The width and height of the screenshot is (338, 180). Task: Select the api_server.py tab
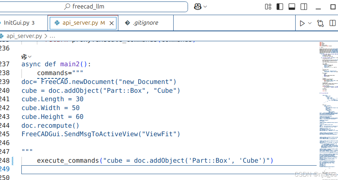[83, 23]
